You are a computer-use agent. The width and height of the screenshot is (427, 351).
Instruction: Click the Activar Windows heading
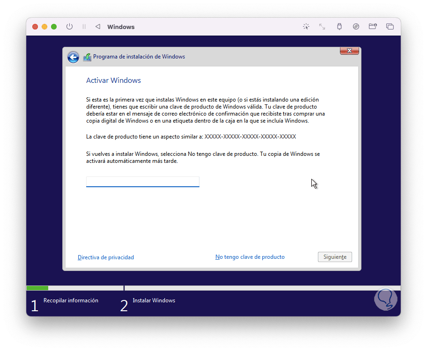(114, 80)
